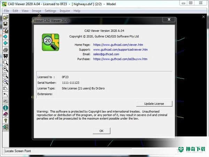Screen dimensions: 209x157
Task: Open file using folder toolbar icon
Action: [6, 17]
